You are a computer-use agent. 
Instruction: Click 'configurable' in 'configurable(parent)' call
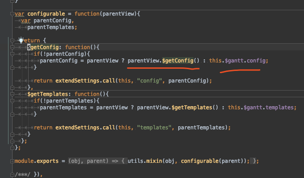pyautogui.click(x=200, y=161)
